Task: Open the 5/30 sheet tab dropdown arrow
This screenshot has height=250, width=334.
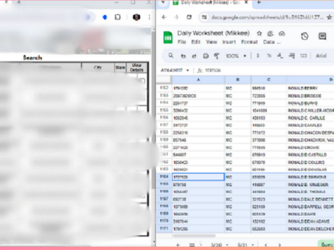Action: 227,245
